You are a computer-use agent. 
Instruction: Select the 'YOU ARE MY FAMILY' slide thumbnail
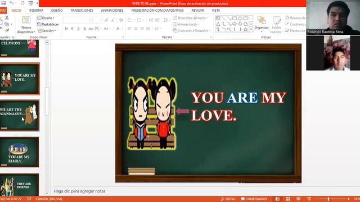(19, 152)
